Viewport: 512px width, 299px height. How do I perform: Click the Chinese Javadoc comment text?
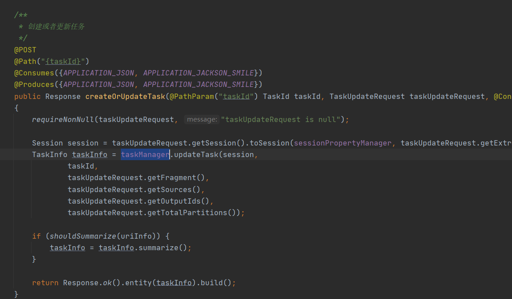pos(56,27)
